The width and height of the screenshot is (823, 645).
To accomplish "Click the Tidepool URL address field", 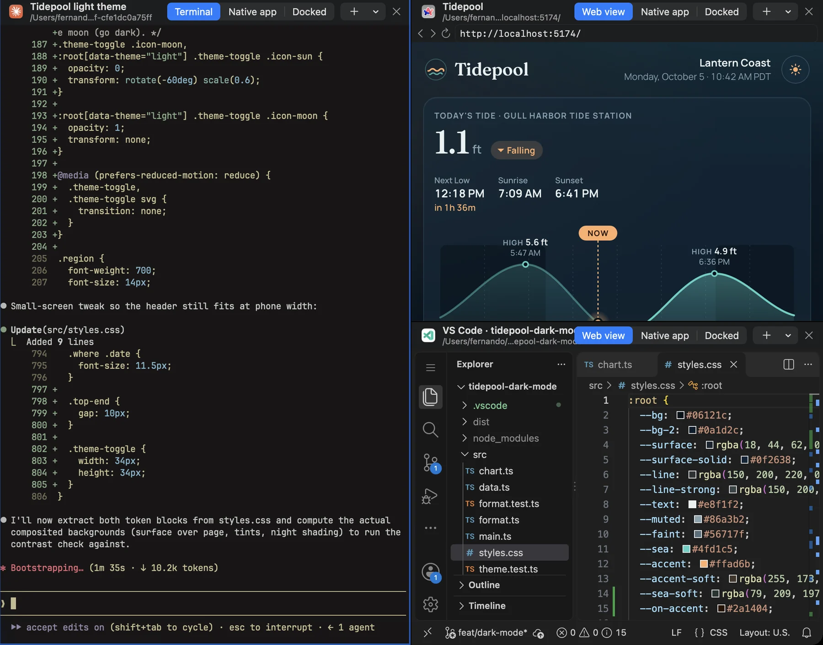I will 636,33.
